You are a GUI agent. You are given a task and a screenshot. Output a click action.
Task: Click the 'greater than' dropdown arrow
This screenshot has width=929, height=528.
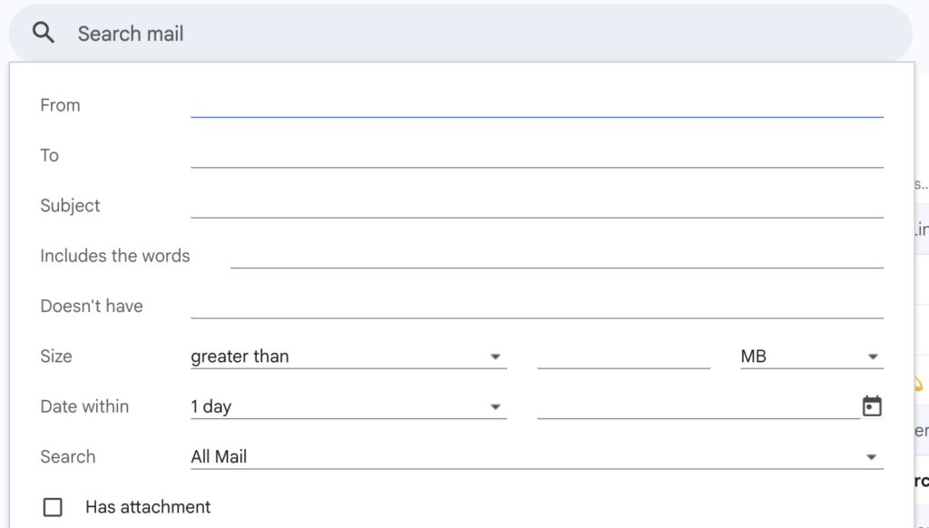coord(495,357)
